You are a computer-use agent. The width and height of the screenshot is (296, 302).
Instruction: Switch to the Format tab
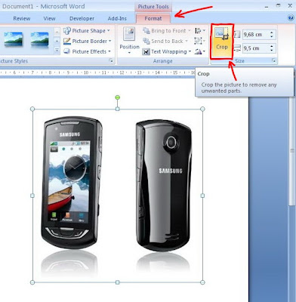(x=153, y=18)
